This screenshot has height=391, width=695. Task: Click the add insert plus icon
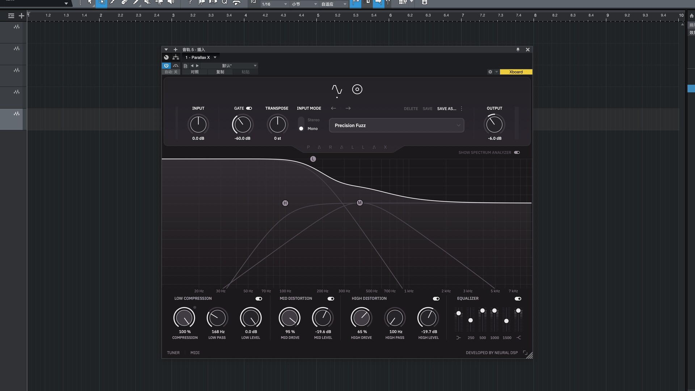pos(176,50)
